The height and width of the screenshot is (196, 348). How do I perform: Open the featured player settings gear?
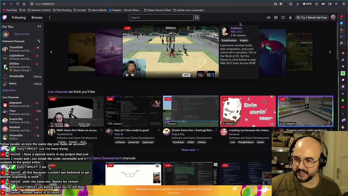click(209, 75)
